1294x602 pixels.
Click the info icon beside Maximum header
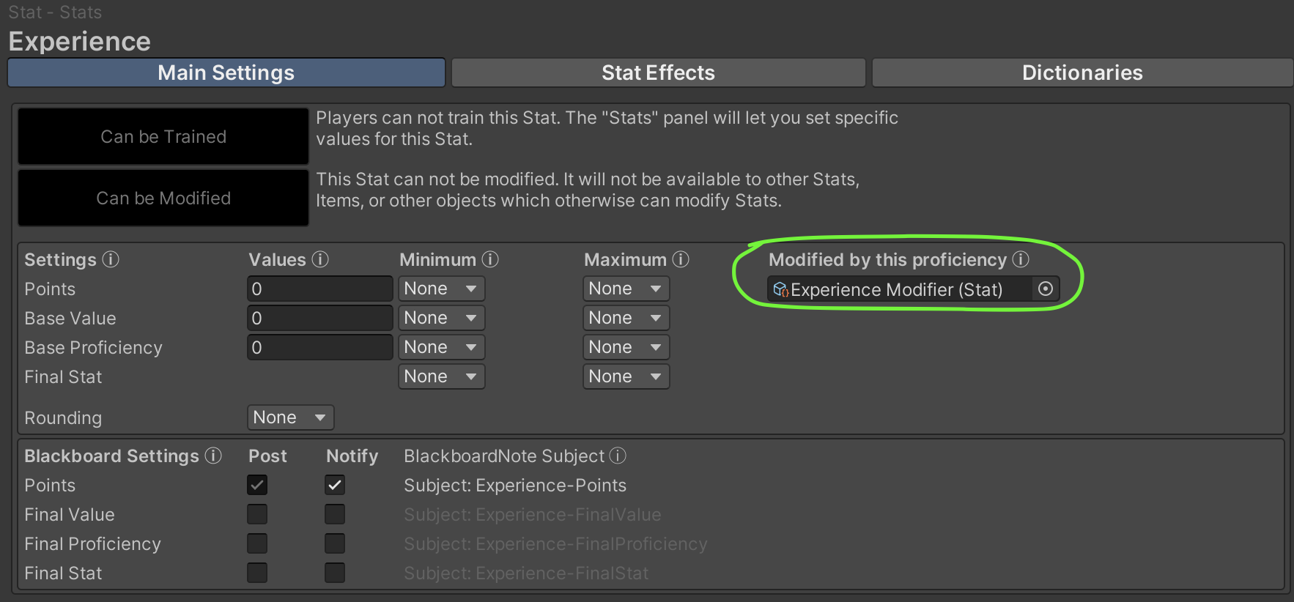pos(681,259)
